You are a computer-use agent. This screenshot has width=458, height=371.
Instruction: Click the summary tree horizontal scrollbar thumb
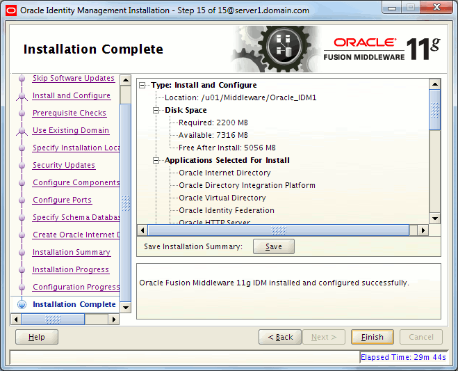(x=279, y=230)
